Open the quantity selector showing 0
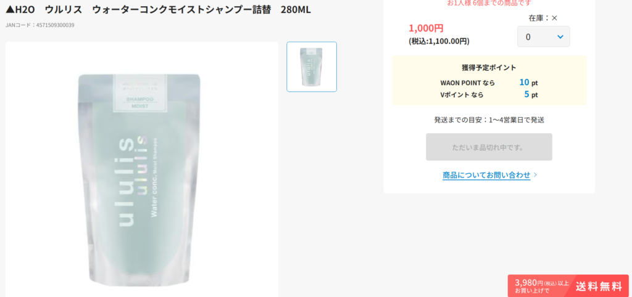Viewport: 632px width, 297px height. [x=543, y=36]
